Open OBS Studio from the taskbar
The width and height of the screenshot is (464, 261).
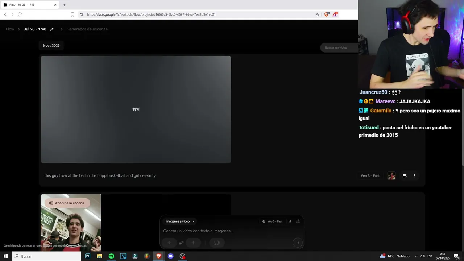pos(183,256)
